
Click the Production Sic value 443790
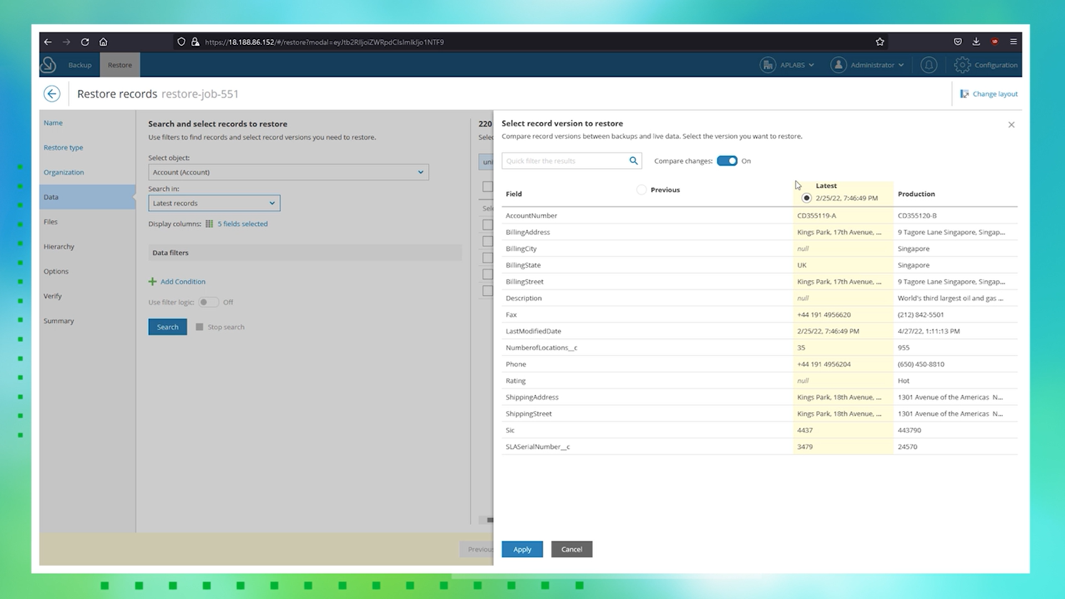(x=909, y=430)
